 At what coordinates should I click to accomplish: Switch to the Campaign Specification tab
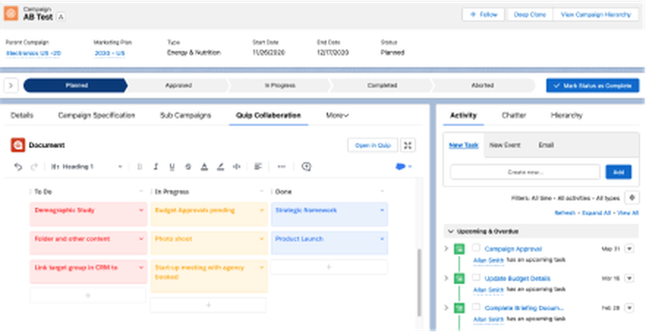pos(96,116)
